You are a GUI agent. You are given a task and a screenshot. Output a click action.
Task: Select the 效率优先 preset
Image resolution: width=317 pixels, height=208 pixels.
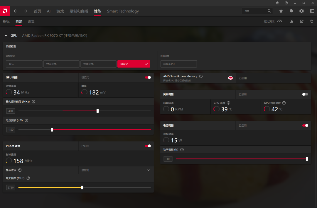(61, 64)
